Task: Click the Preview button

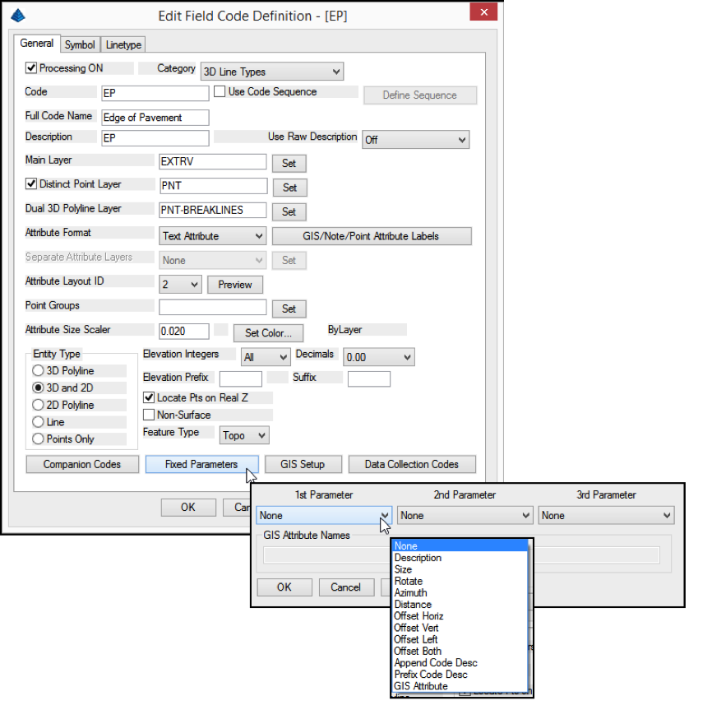Action: 235,285
